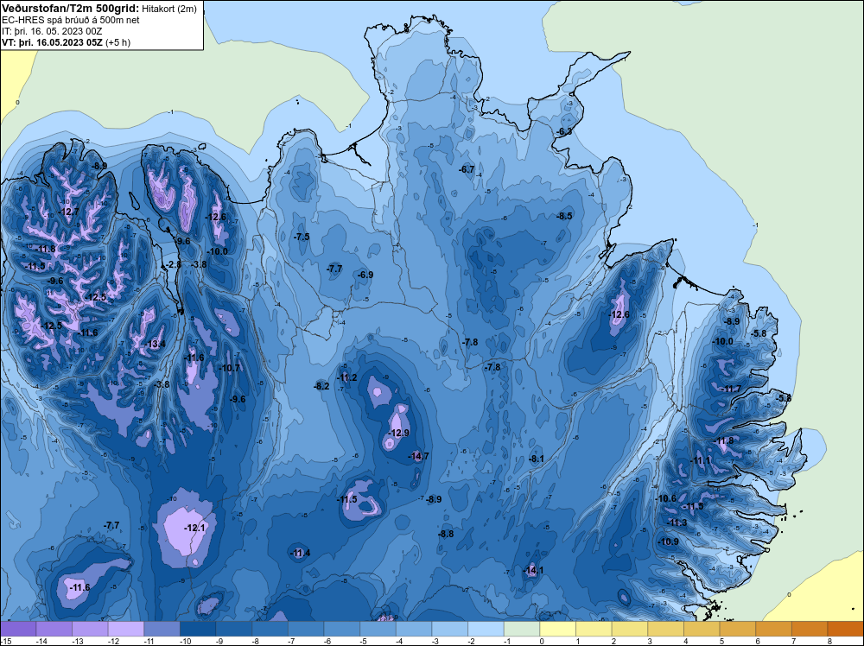Click the -11.1 temperature value
864x646 pixels.
coord(701,460)
